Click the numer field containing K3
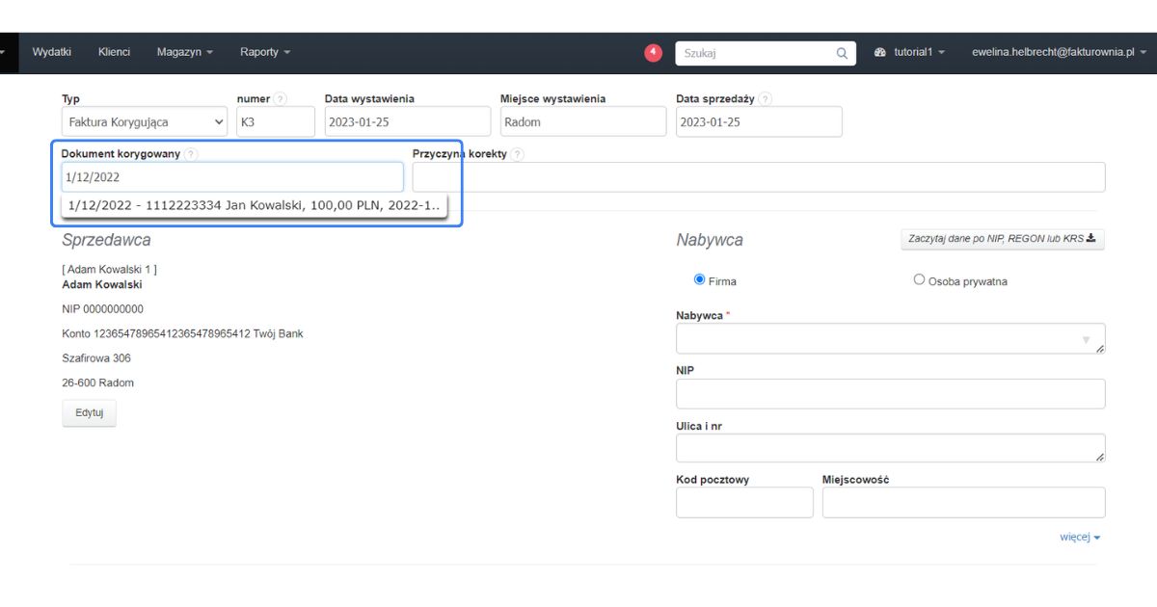Viewport: 1157px width, 607px height. pos(276,122)
